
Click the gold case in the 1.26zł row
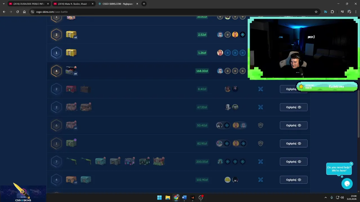coord(71,52)
